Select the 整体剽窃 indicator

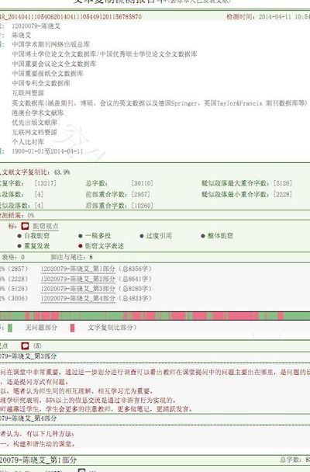217,236
